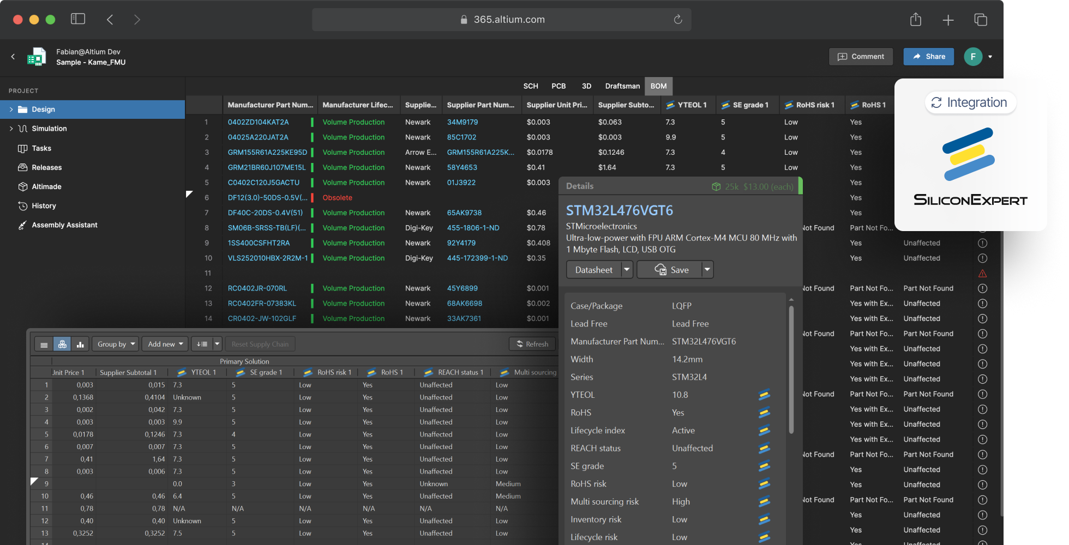Image resolution: width=1069 pixels, height=545 pixels.
Task: Click the warning triangle on row 11
Action: tap(982, 274)
